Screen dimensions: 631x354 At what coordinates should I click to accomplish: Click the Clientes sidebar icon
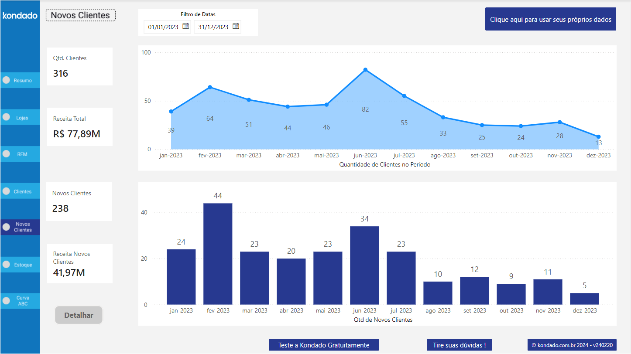coord(5,191)
